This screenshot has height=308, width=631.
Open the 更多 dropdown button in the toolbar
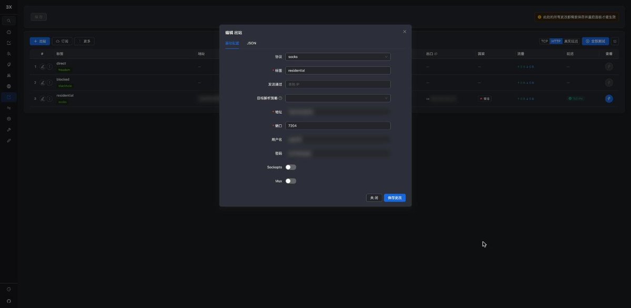(84, 41)
